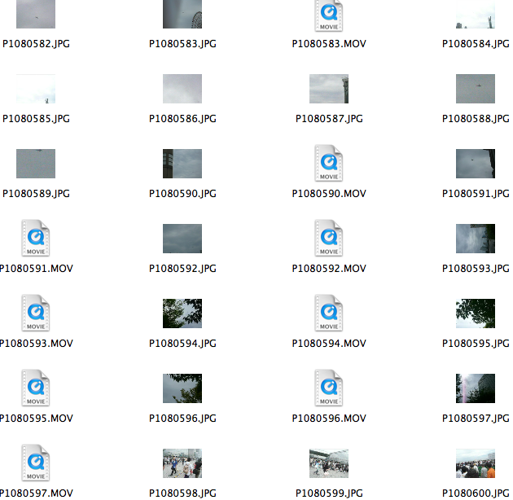Image resolution: width=513 pixels, height=500 pixels.
Task: Click the filename label P1080587.JPG
Action: coord(329,119)
